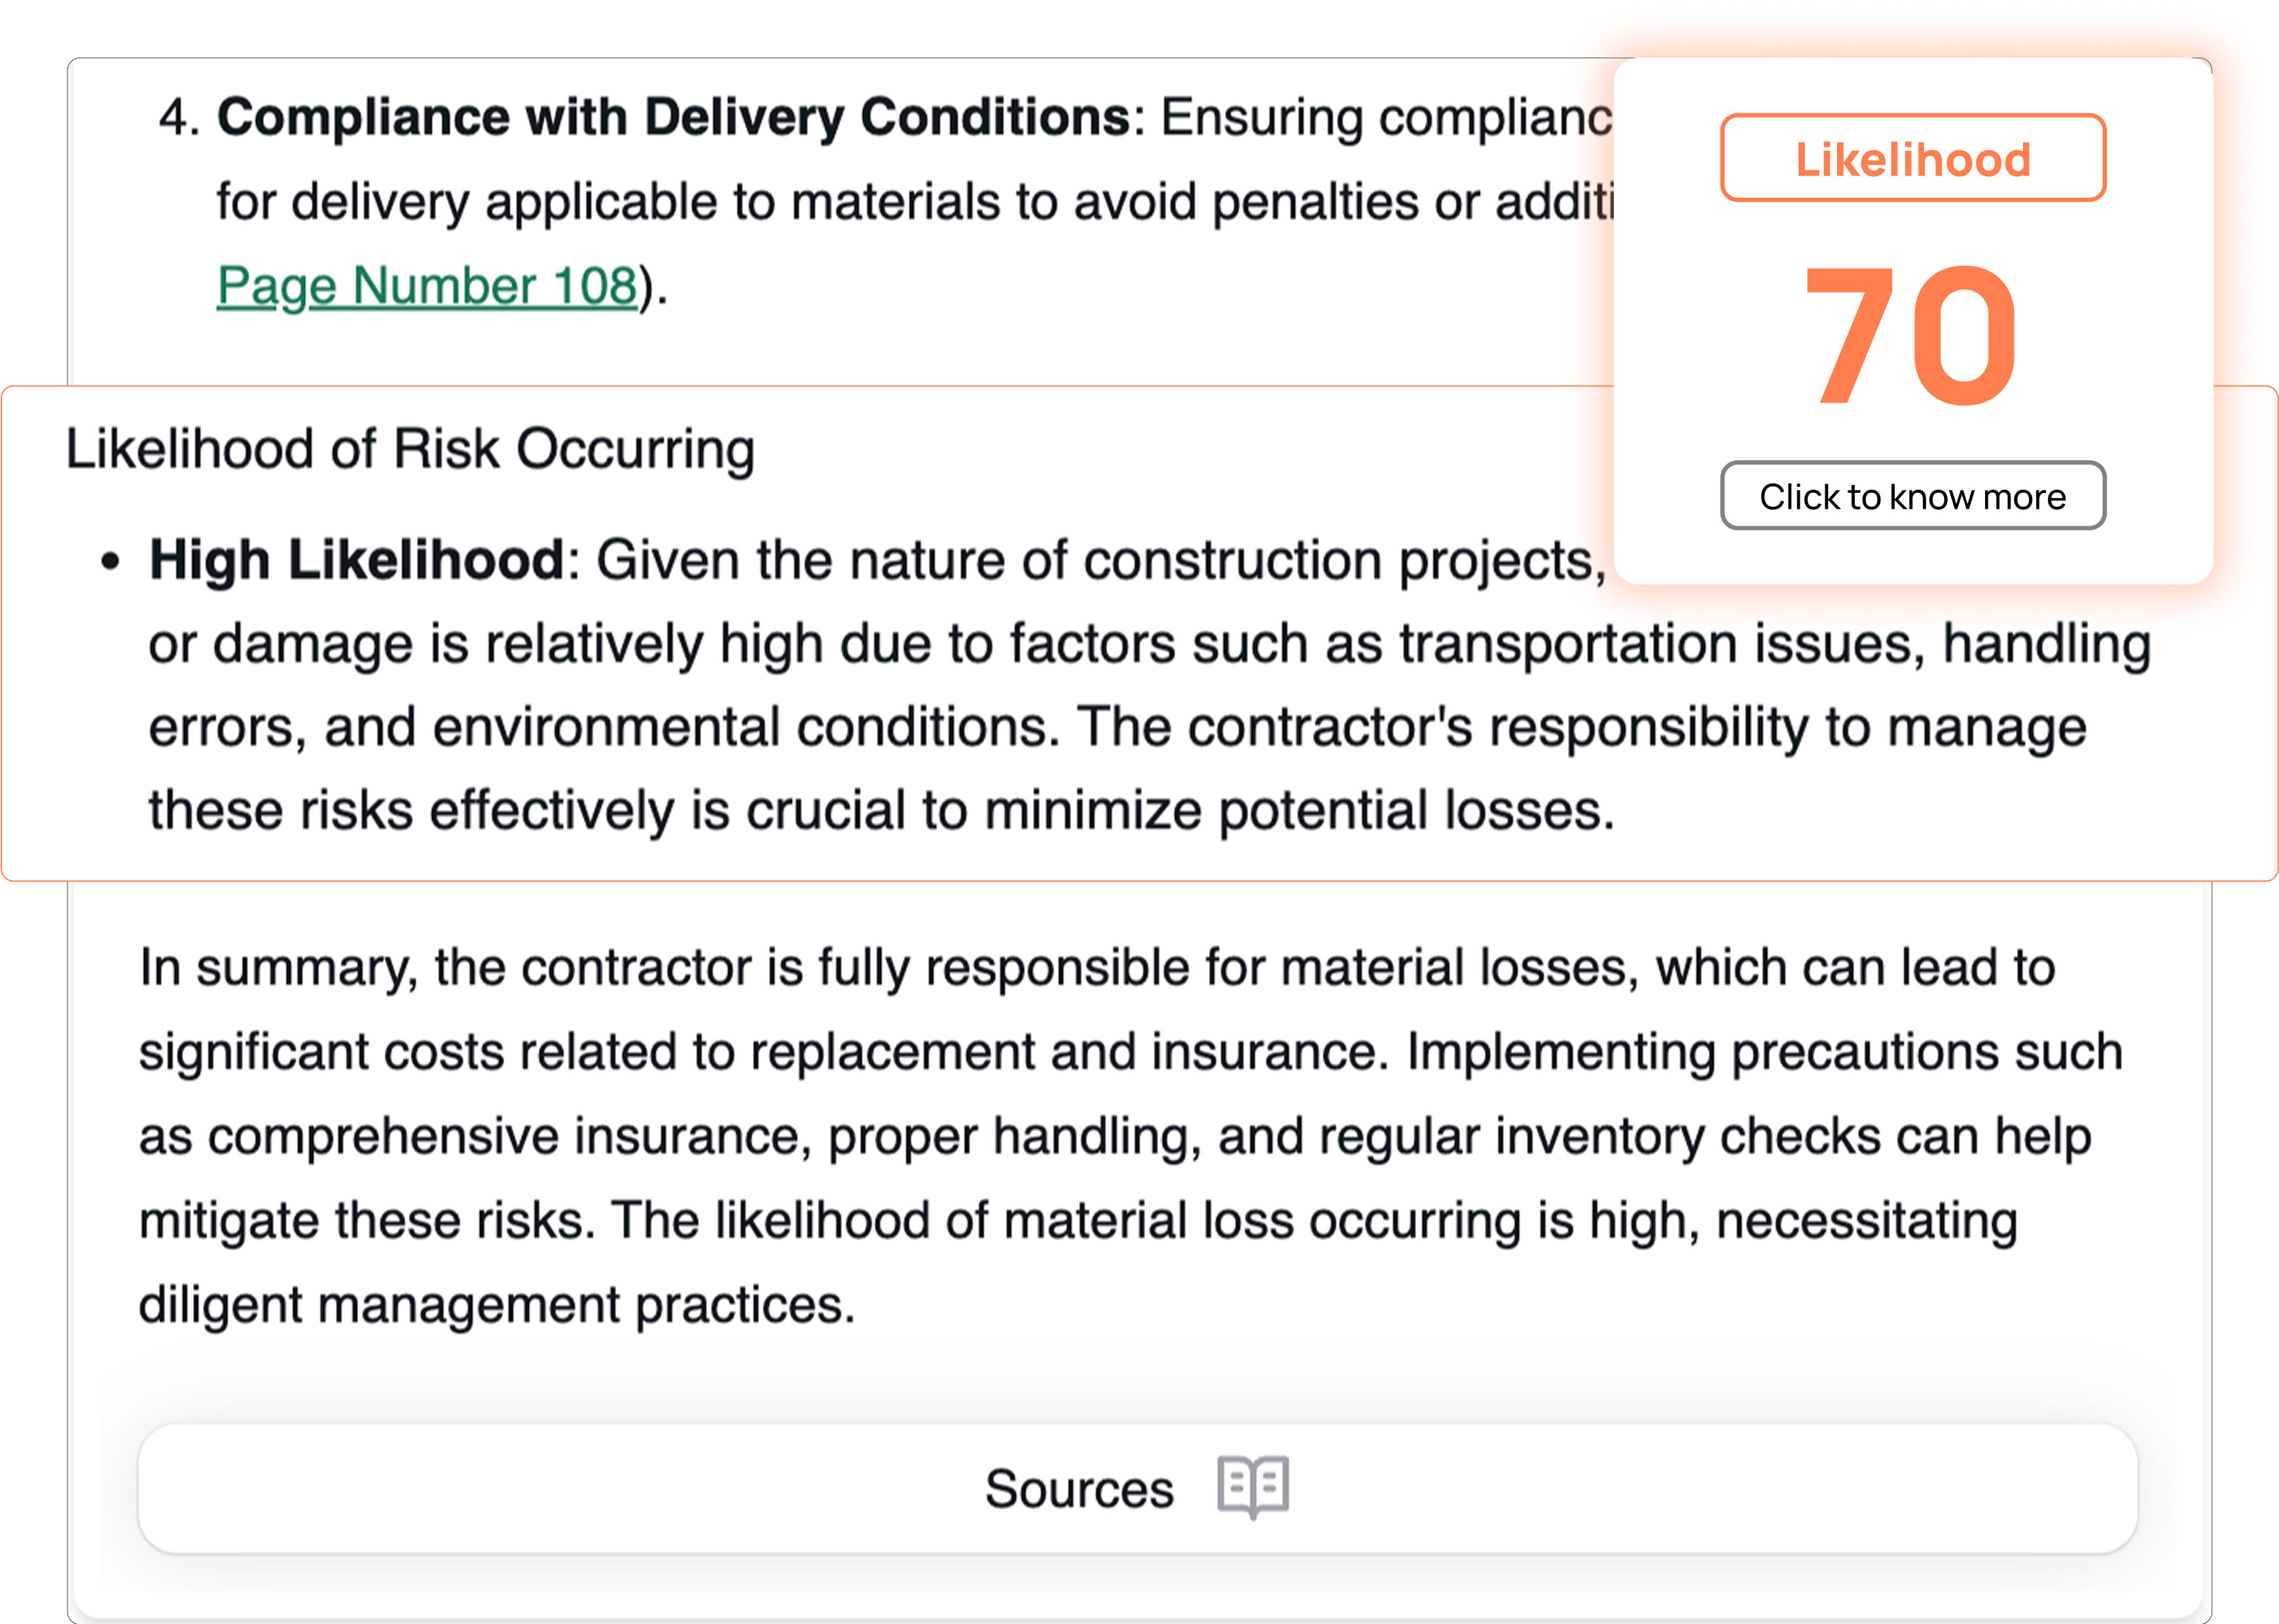This screenshot has width=2279, height=1624.
Task: Expand the Sources bar
Action: [x=1138, y=1488]
